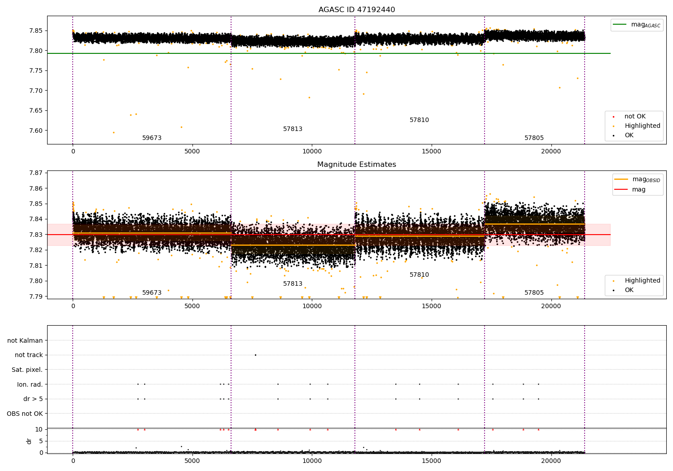Select the mag OBSID legend entry
673x471 pixels.
[638, 179]
